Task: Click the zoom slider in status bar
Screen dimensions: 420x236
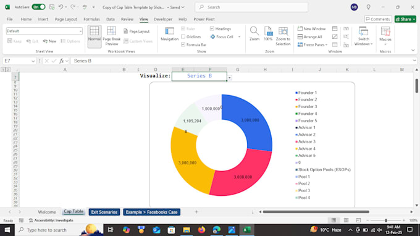Action: [x=385, y=220]
